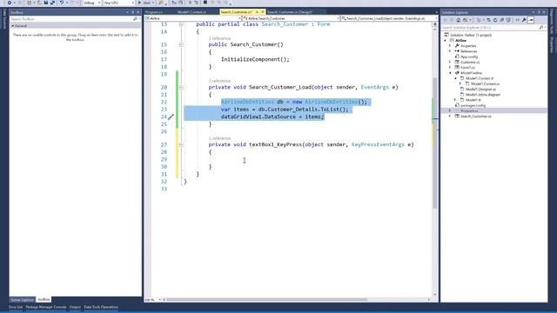Click the Home icon in Solution Explorer

click(x=459, y=20)
